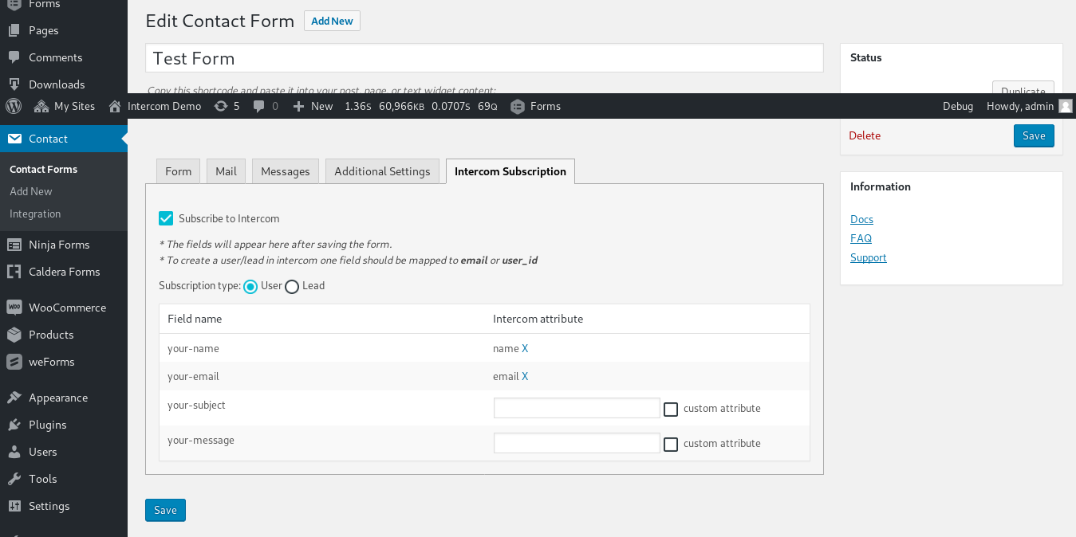
Task: Open Integration submenu item
Action: tap(35, 214)
